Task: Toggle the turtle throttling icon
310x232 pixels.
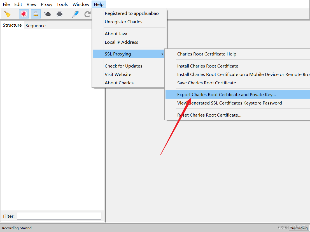Action: point(48,14)
